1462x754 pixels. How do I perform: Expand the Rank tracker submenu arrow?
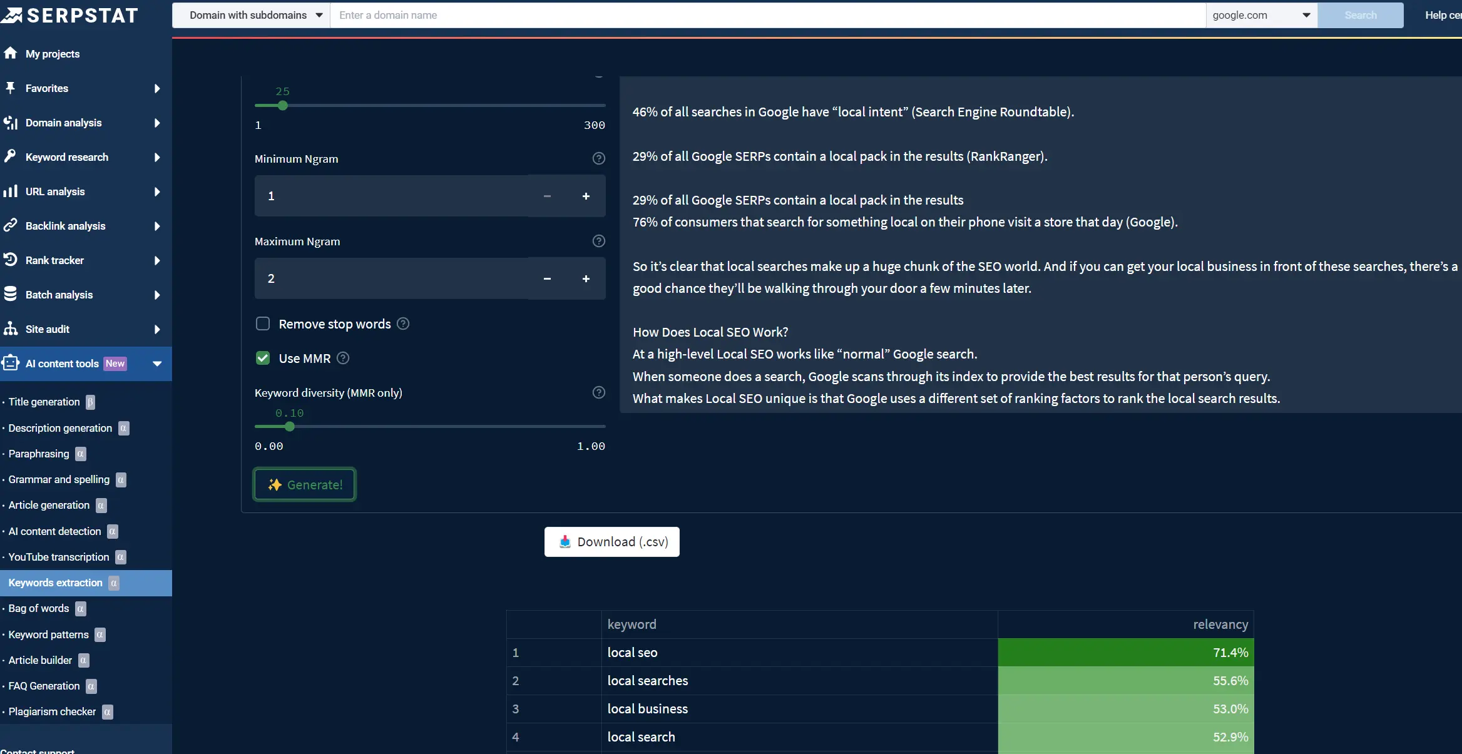pyautogui.click(x=157, y=260)
